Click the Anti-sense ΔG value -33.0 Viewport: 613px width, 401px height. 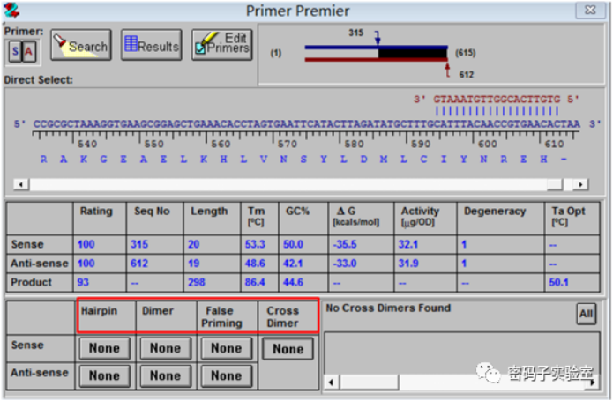345,264
